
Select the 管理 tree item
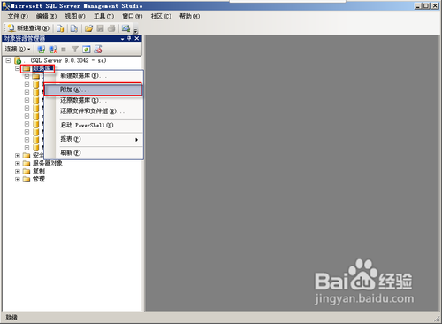click(39, 179)
